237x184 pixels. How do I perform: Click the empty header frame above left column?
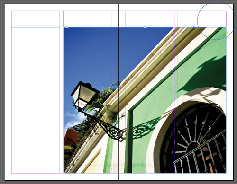coord(36,18)
